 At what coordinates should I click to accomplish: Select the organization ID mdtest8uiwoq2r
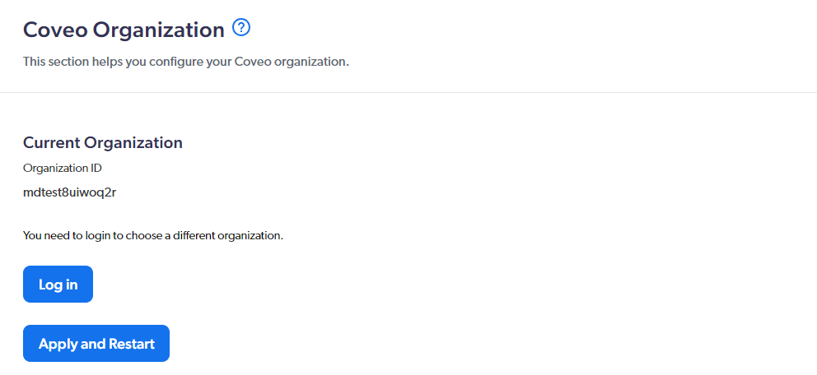click(x=69, y=193)
